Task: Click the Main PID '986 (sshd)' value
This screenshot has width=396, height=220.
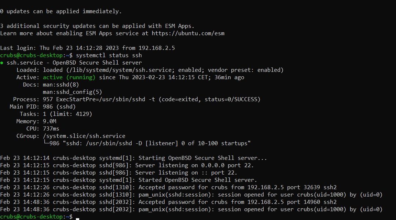Action: (x=59, y=107)
